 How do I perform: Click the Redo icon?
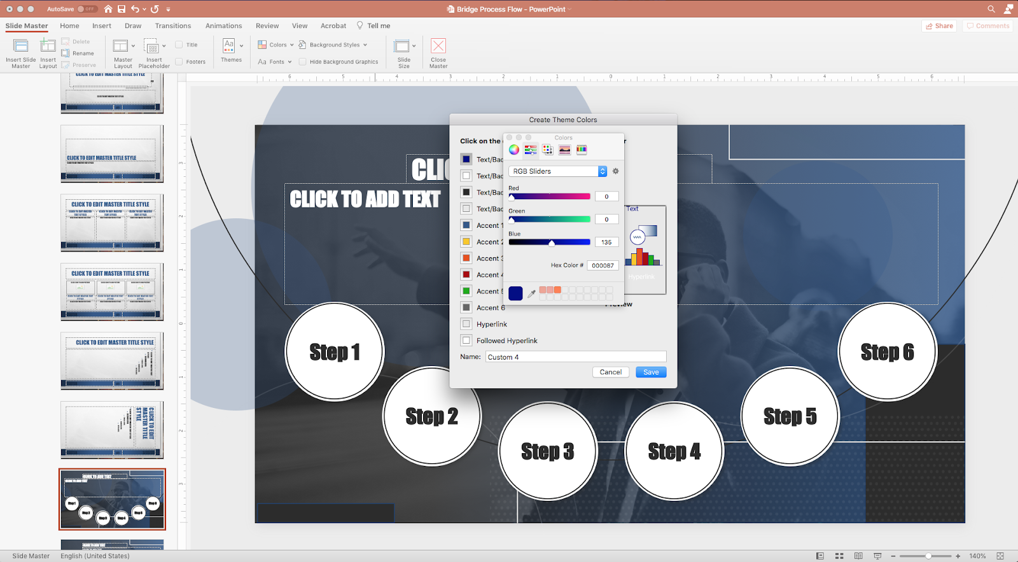pyautogui.click(x=155, y=9)
